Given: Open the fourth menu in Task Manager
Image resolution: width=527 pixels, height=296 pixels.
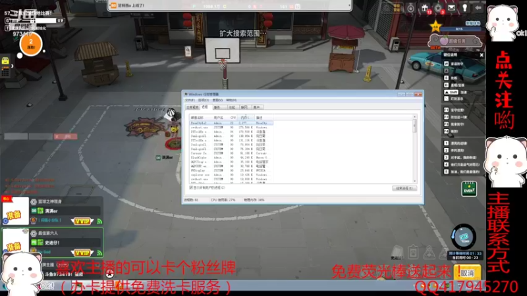Looking at the screenshot, I should [231, 101].
